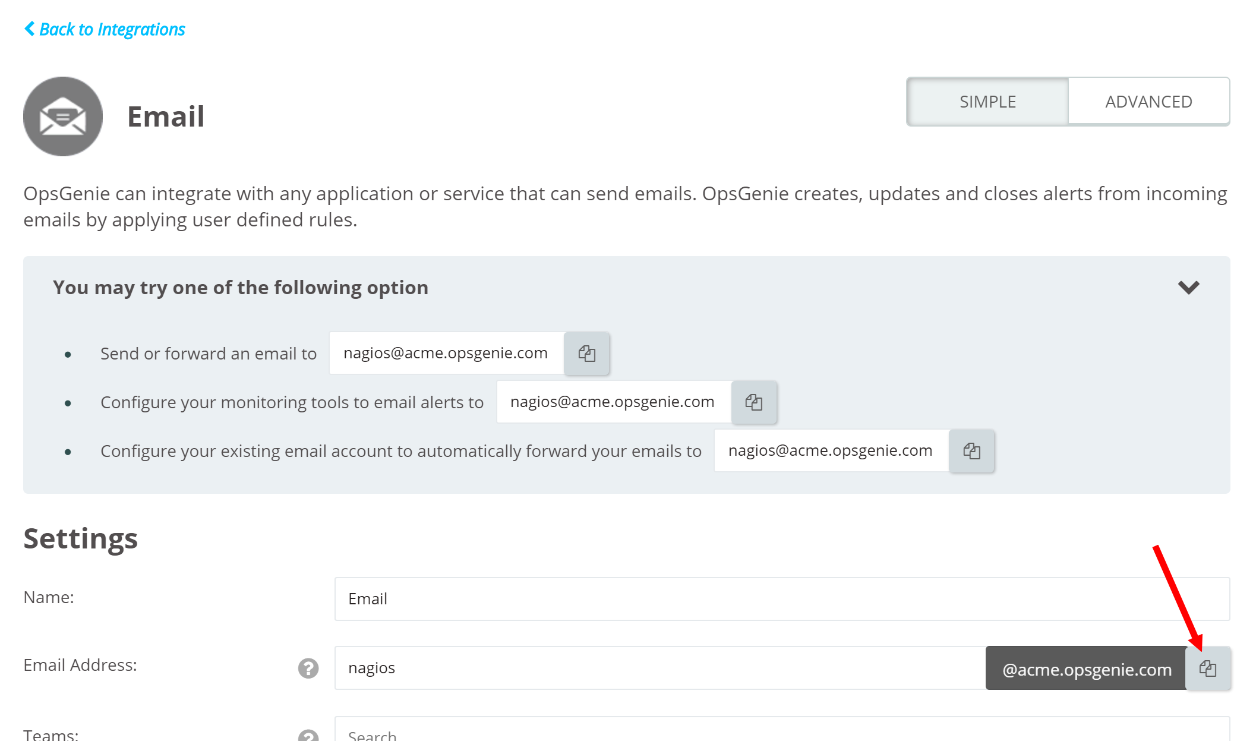1256x741 pixels.
Task: Select first nagios@acme.opsgenie.com address box
Action: [446, 354]
